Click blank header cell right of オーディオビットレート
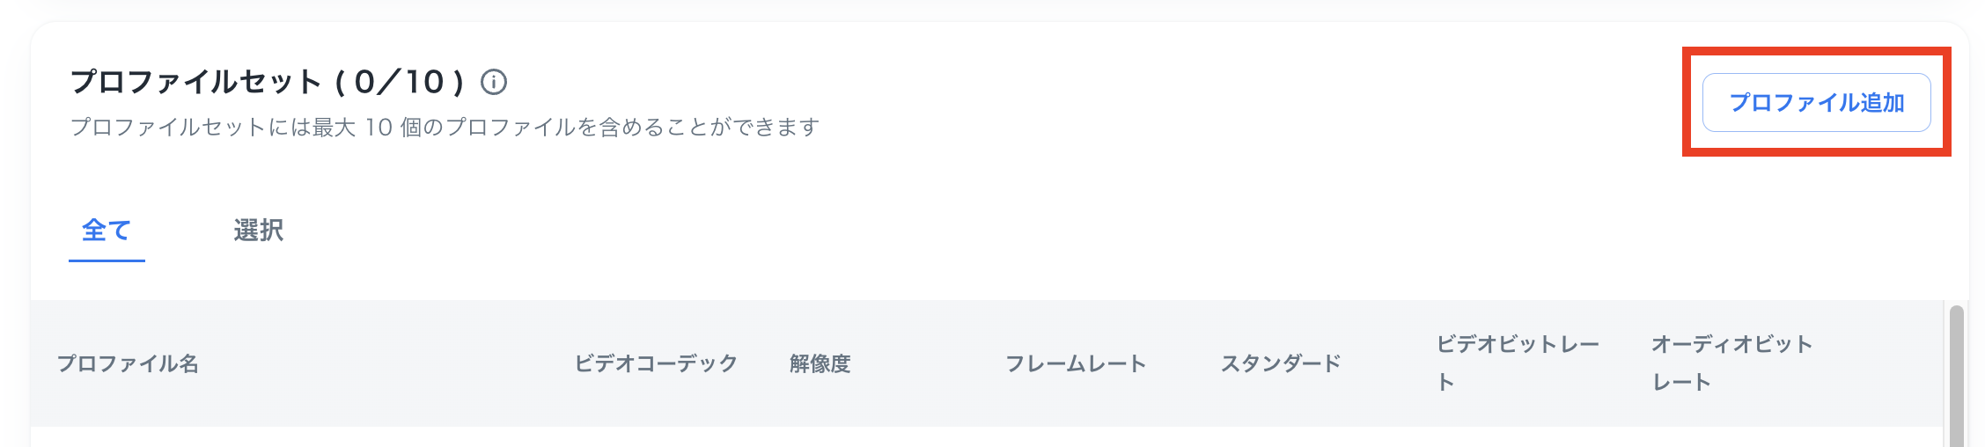The image size is (1985, 447). coord(1884,363)
